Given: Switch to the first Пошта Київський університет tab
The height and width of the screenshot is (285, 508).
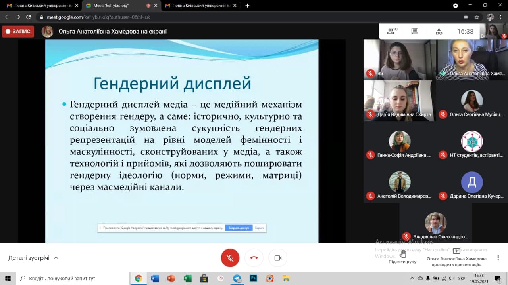Looking at the screenshot, I should coord(40,6).
